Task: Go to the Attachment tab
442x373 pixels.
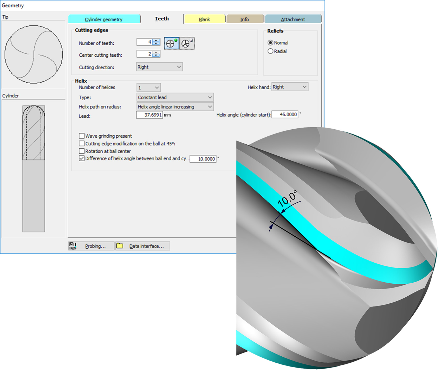Action: coord(293,19)
